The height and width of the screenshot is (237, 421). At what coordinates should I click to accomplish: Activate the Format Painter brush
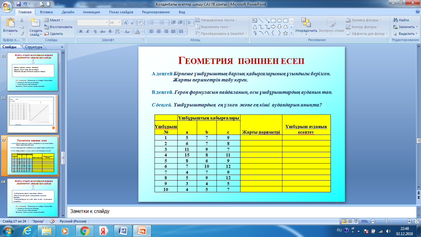click(22, 34)
